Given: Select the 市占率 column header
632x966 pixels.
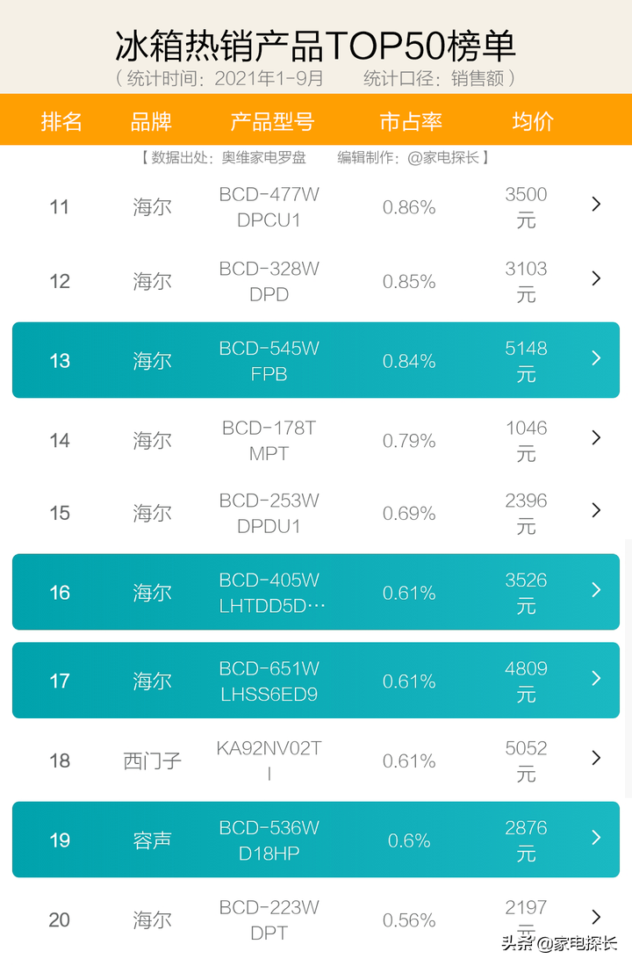Looking at the screenshot, I should coord(410,122).
